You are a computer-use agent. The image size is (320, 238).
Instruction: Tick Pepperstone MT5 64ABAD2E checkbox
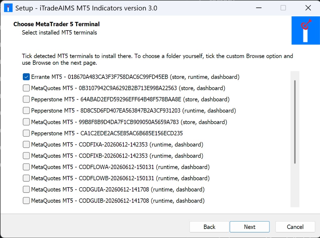pyautogui.click(x=26, y=99)
